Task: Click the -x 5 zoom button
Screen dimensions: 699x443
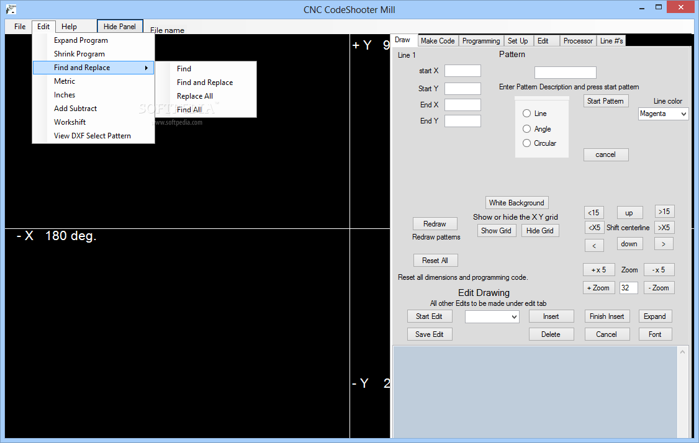Action: coord(659,270)
